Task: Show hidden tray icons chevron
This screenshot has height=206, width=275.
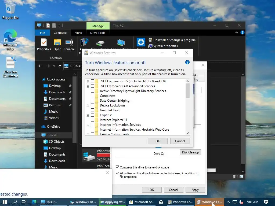Action: (x=228, y=202)
